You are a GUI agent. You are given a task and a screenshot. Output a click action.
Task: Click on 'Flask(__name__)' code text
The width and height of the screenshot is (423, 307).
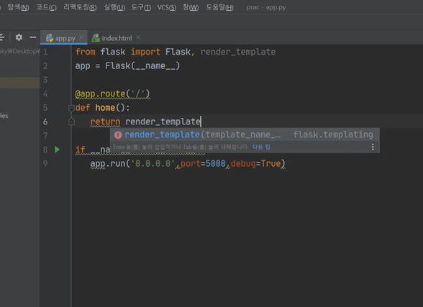tap(142, 65)
